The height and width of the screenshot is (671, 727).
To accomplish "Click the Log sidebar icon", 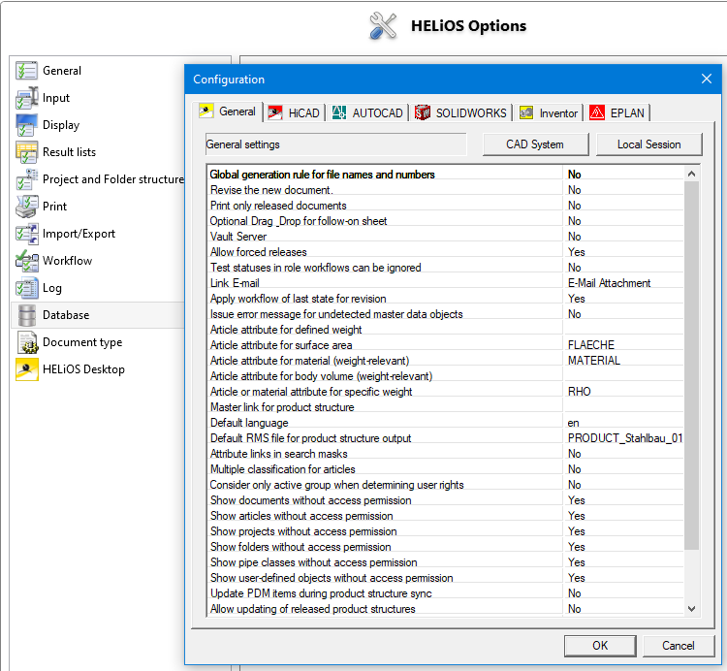I will click(x=26, y=288).
